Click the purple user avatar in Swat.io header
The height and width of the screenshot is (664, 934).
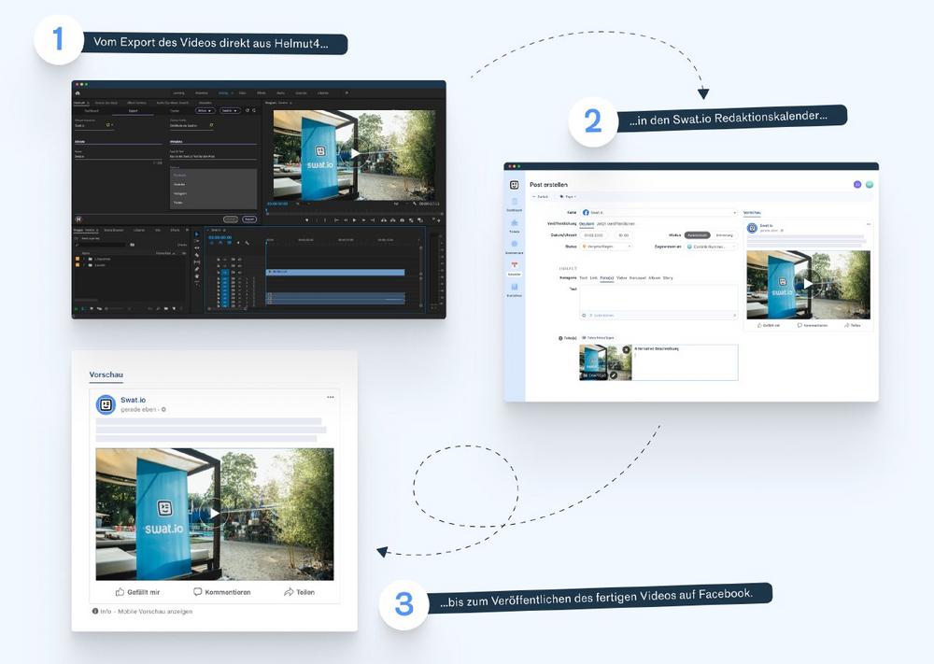857,185
